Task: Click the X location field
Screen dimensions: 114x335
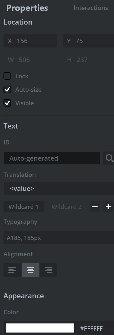Action: point(30,41)
